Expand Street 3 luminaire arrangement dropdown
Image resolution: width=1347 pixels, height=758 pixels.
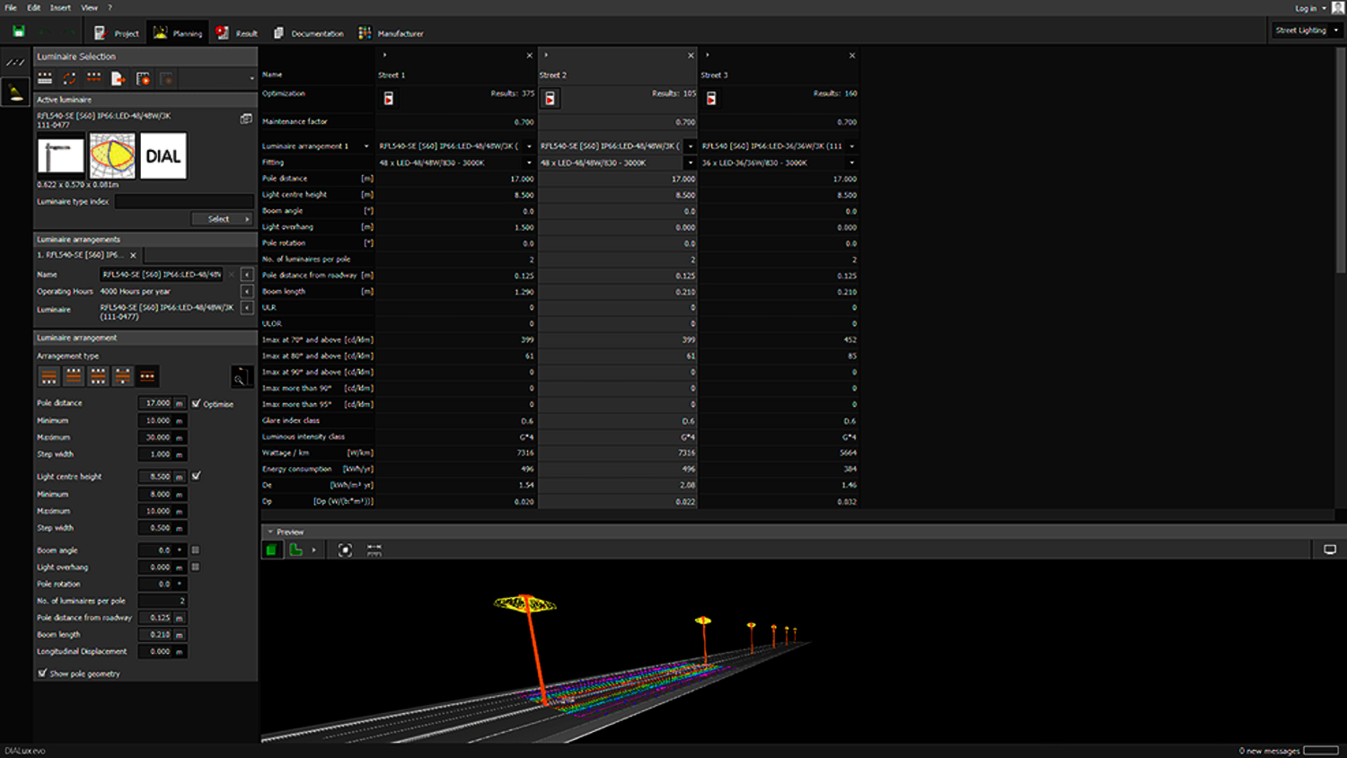[851, 146]
